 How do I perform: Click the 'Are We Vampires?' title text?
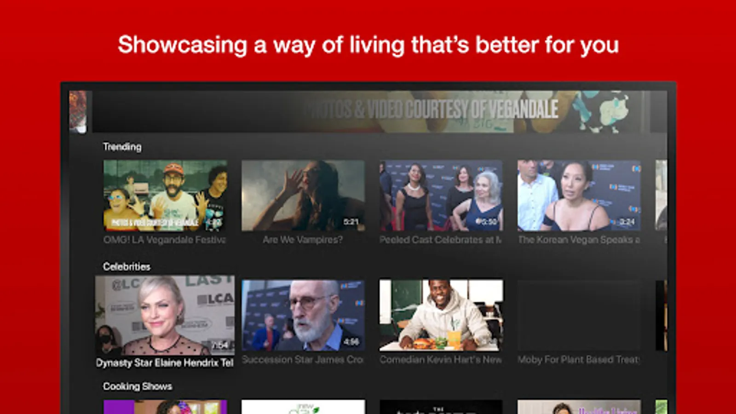[303, 240]
